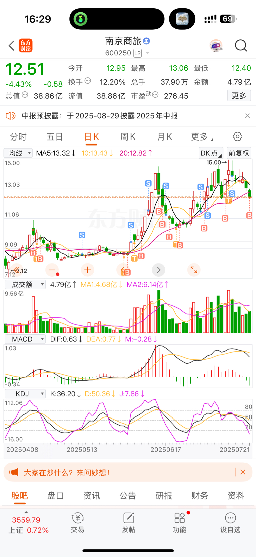Select the 日K chart tab
The width and height of the screenshot is (256, 557).
coord(91,137)
